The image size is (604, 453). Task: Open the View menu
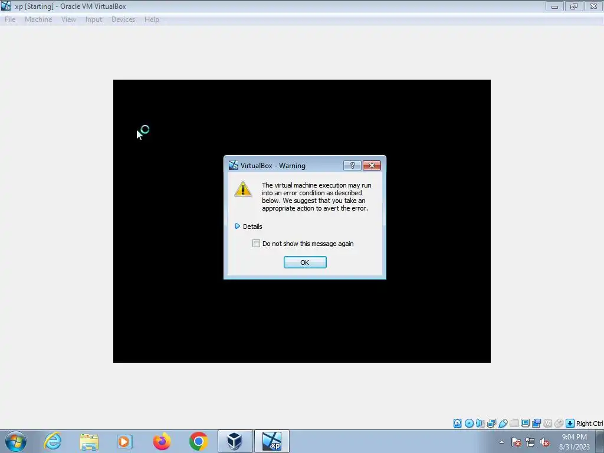[68, 19]
